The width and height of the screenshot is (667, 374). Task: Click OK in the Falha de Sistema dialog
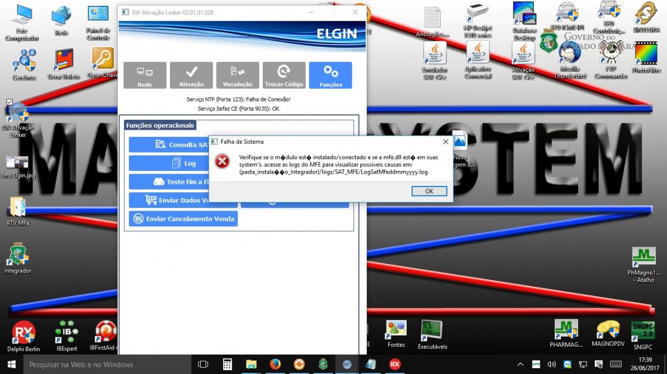pos(429,191)
